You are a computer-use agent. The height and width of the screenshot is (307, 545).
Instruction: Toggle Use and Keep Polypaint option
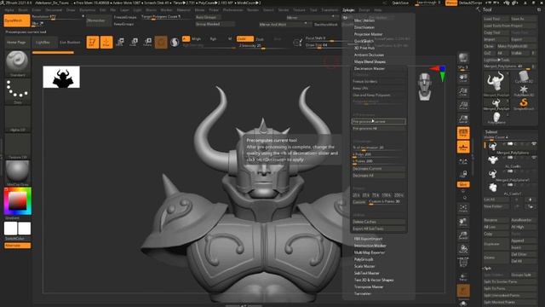(378, 95)
